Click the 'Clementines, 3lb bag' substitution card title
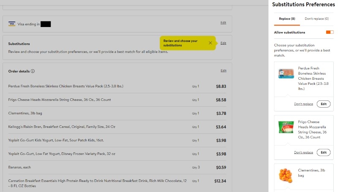The height and width of the screenshot is (192, 338). click(x=311, y=173)
